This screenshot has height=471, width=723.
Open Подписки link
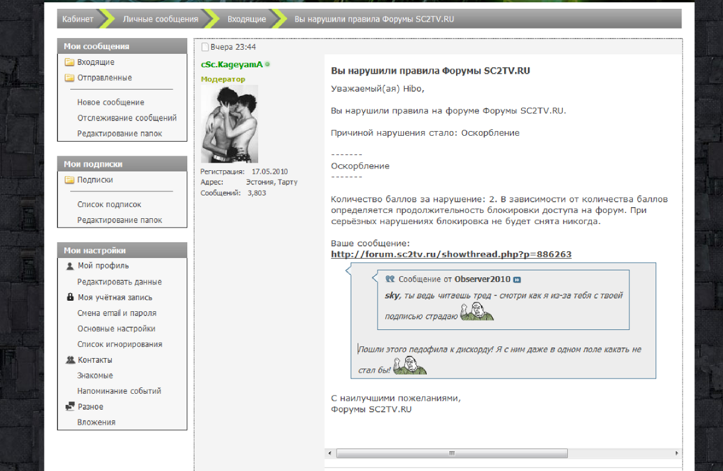tap(95, 180)
